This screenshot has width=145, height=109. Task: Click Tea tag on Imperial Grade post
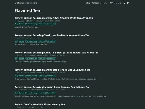pyautogui.click(x=16, y=93)
